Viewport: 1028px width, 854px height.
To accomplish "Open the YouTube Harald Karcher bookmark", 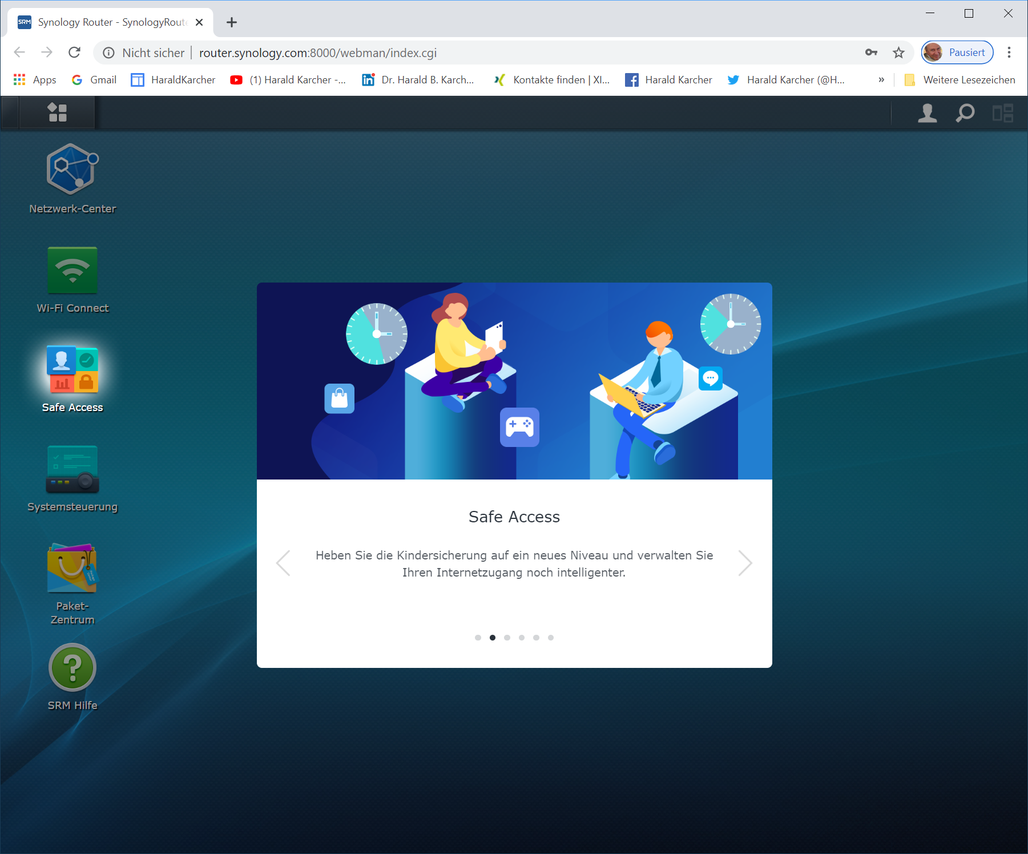I will coord(288,80).
